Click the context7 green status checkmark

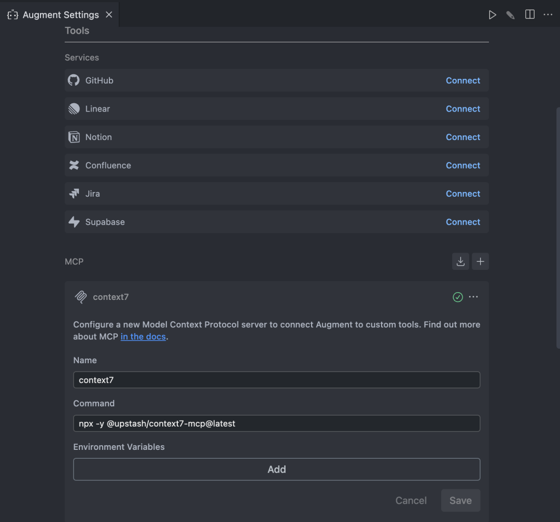coord(458,297)
